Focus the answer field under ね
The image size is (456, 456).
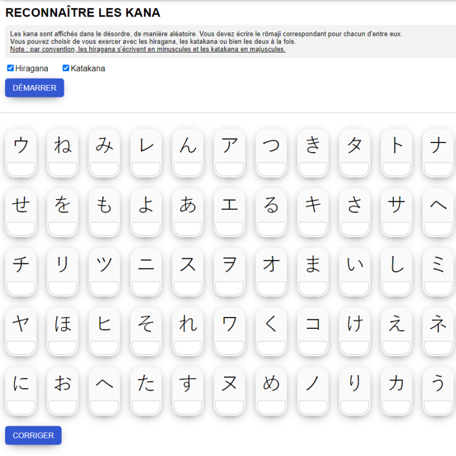pos(63,169)
